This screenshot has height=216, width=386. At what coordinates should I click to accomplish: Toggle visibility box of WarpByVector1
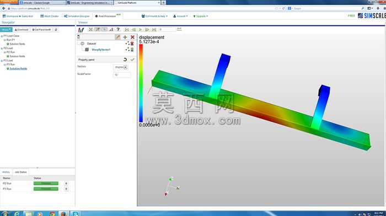coord(87,50)
